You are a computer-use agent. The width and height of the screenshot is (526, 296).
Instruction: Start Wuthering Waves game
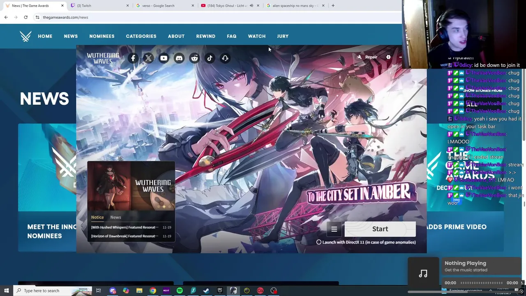(380, 229)
